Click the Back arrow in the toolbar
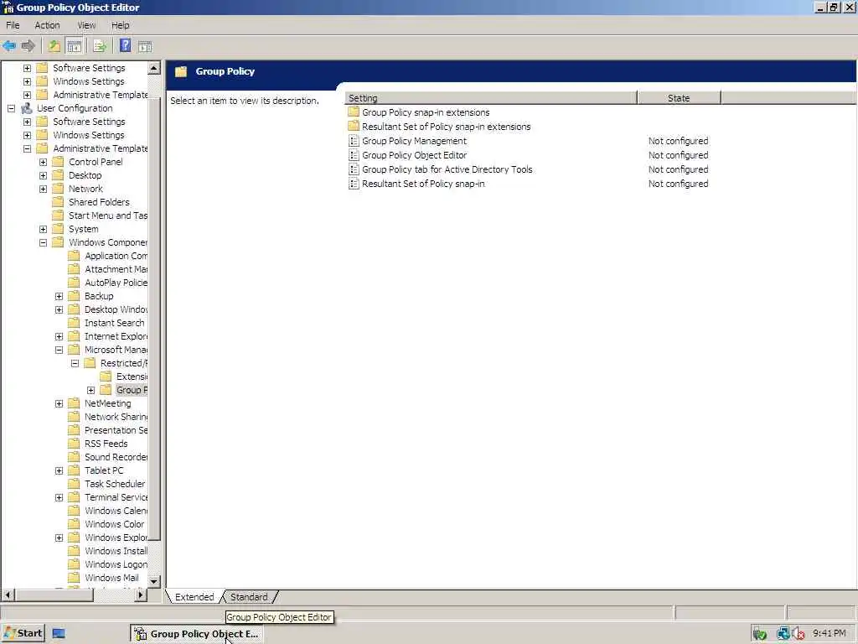 pyautogui.click(x=8, y=46)
